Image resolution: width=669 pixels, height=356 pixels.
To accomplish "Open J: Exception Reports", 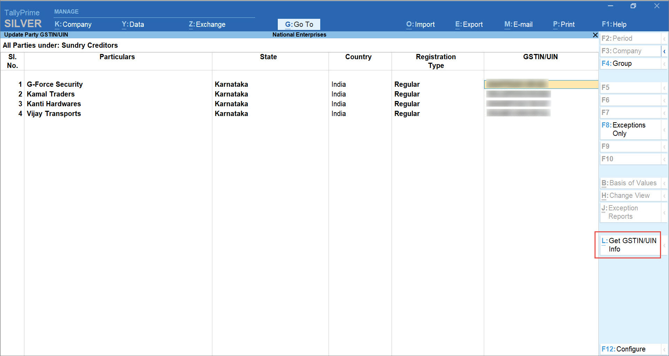I will pyautogui.click(x=630, y=212).
